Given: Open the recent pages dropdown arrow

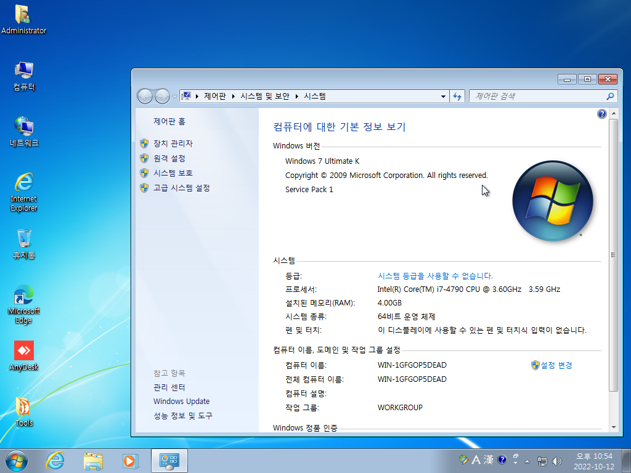Looking at the screenshot, I should tap(174, 97).
